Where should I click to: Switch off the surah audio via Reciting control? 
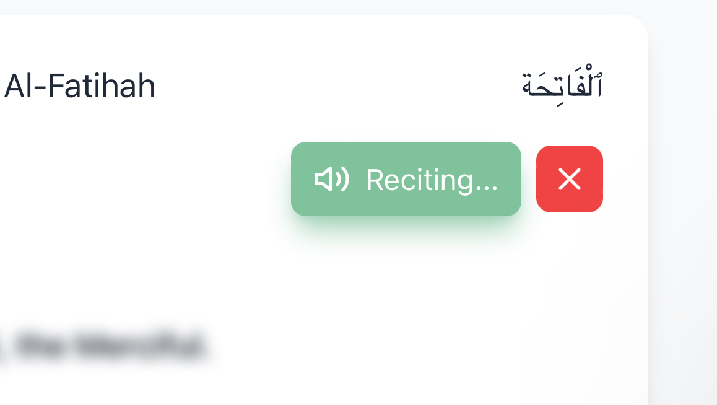(x=406, y=179)
